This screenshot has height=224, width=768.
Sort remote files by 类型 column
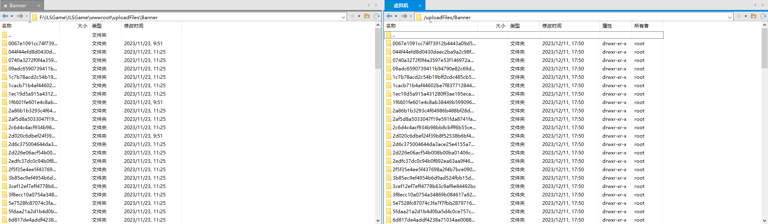pos(524,26)
